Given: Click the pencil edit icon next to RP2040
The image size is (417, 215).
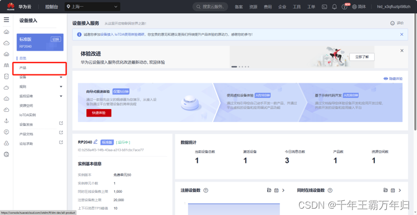Looking at the screenshot, I should (96, 142).
